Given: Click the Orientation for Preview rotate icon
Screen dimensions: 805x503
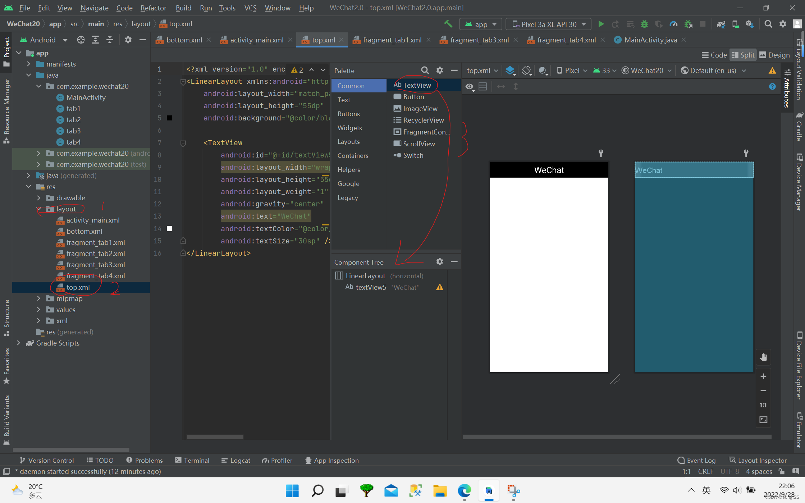Looking at the screenshot, I should 527,70.
